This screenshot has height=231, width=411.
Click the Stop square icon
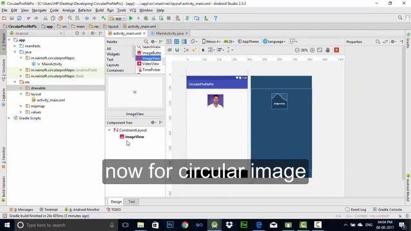pos(169,19)
